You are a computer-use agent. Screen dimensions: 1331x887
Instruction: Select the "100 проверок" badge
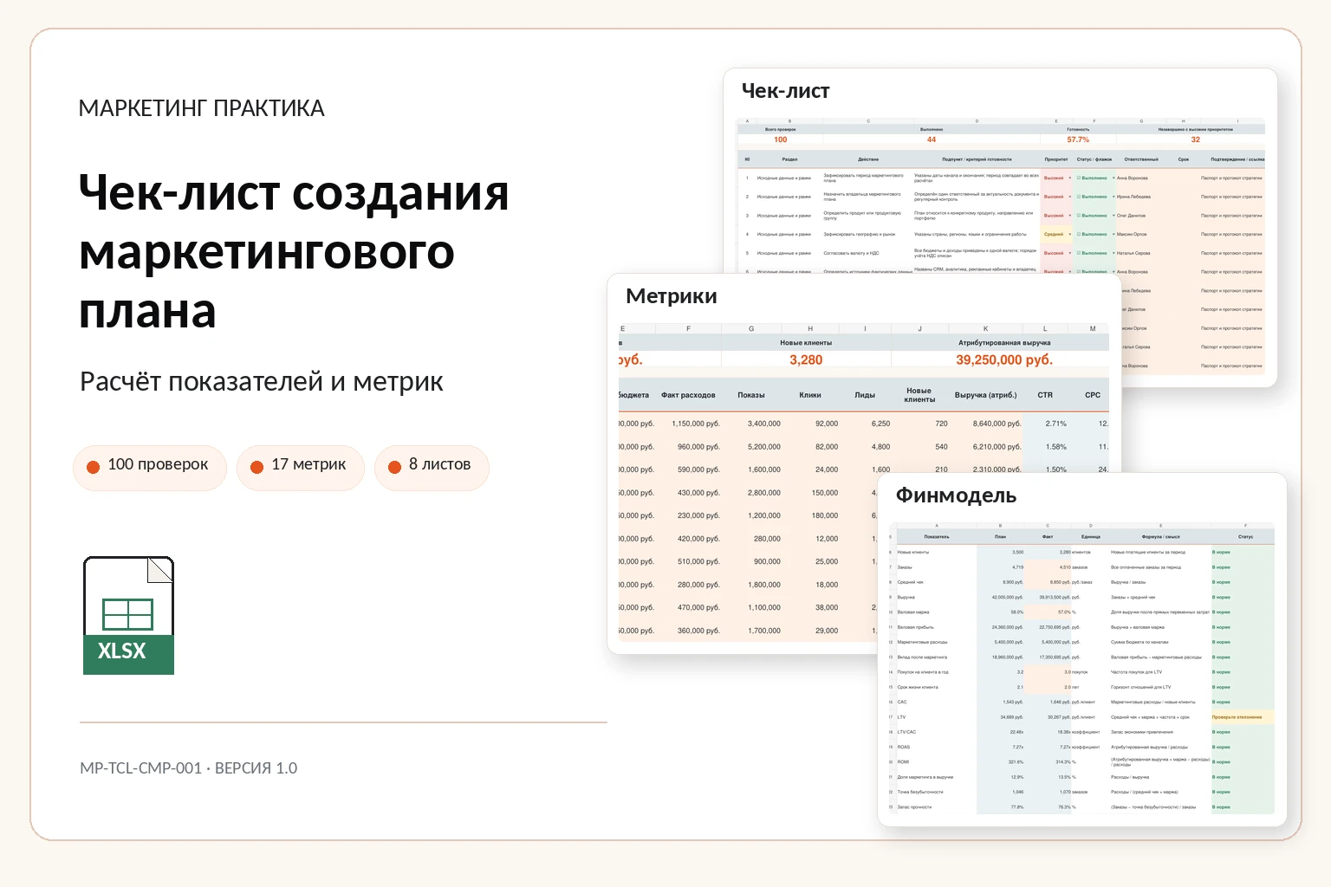[x=150, y=468]
